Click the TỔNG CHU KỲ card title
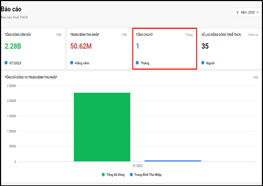Image resolution: width=263 pixels, height=186 pixels. pos(144,35)
